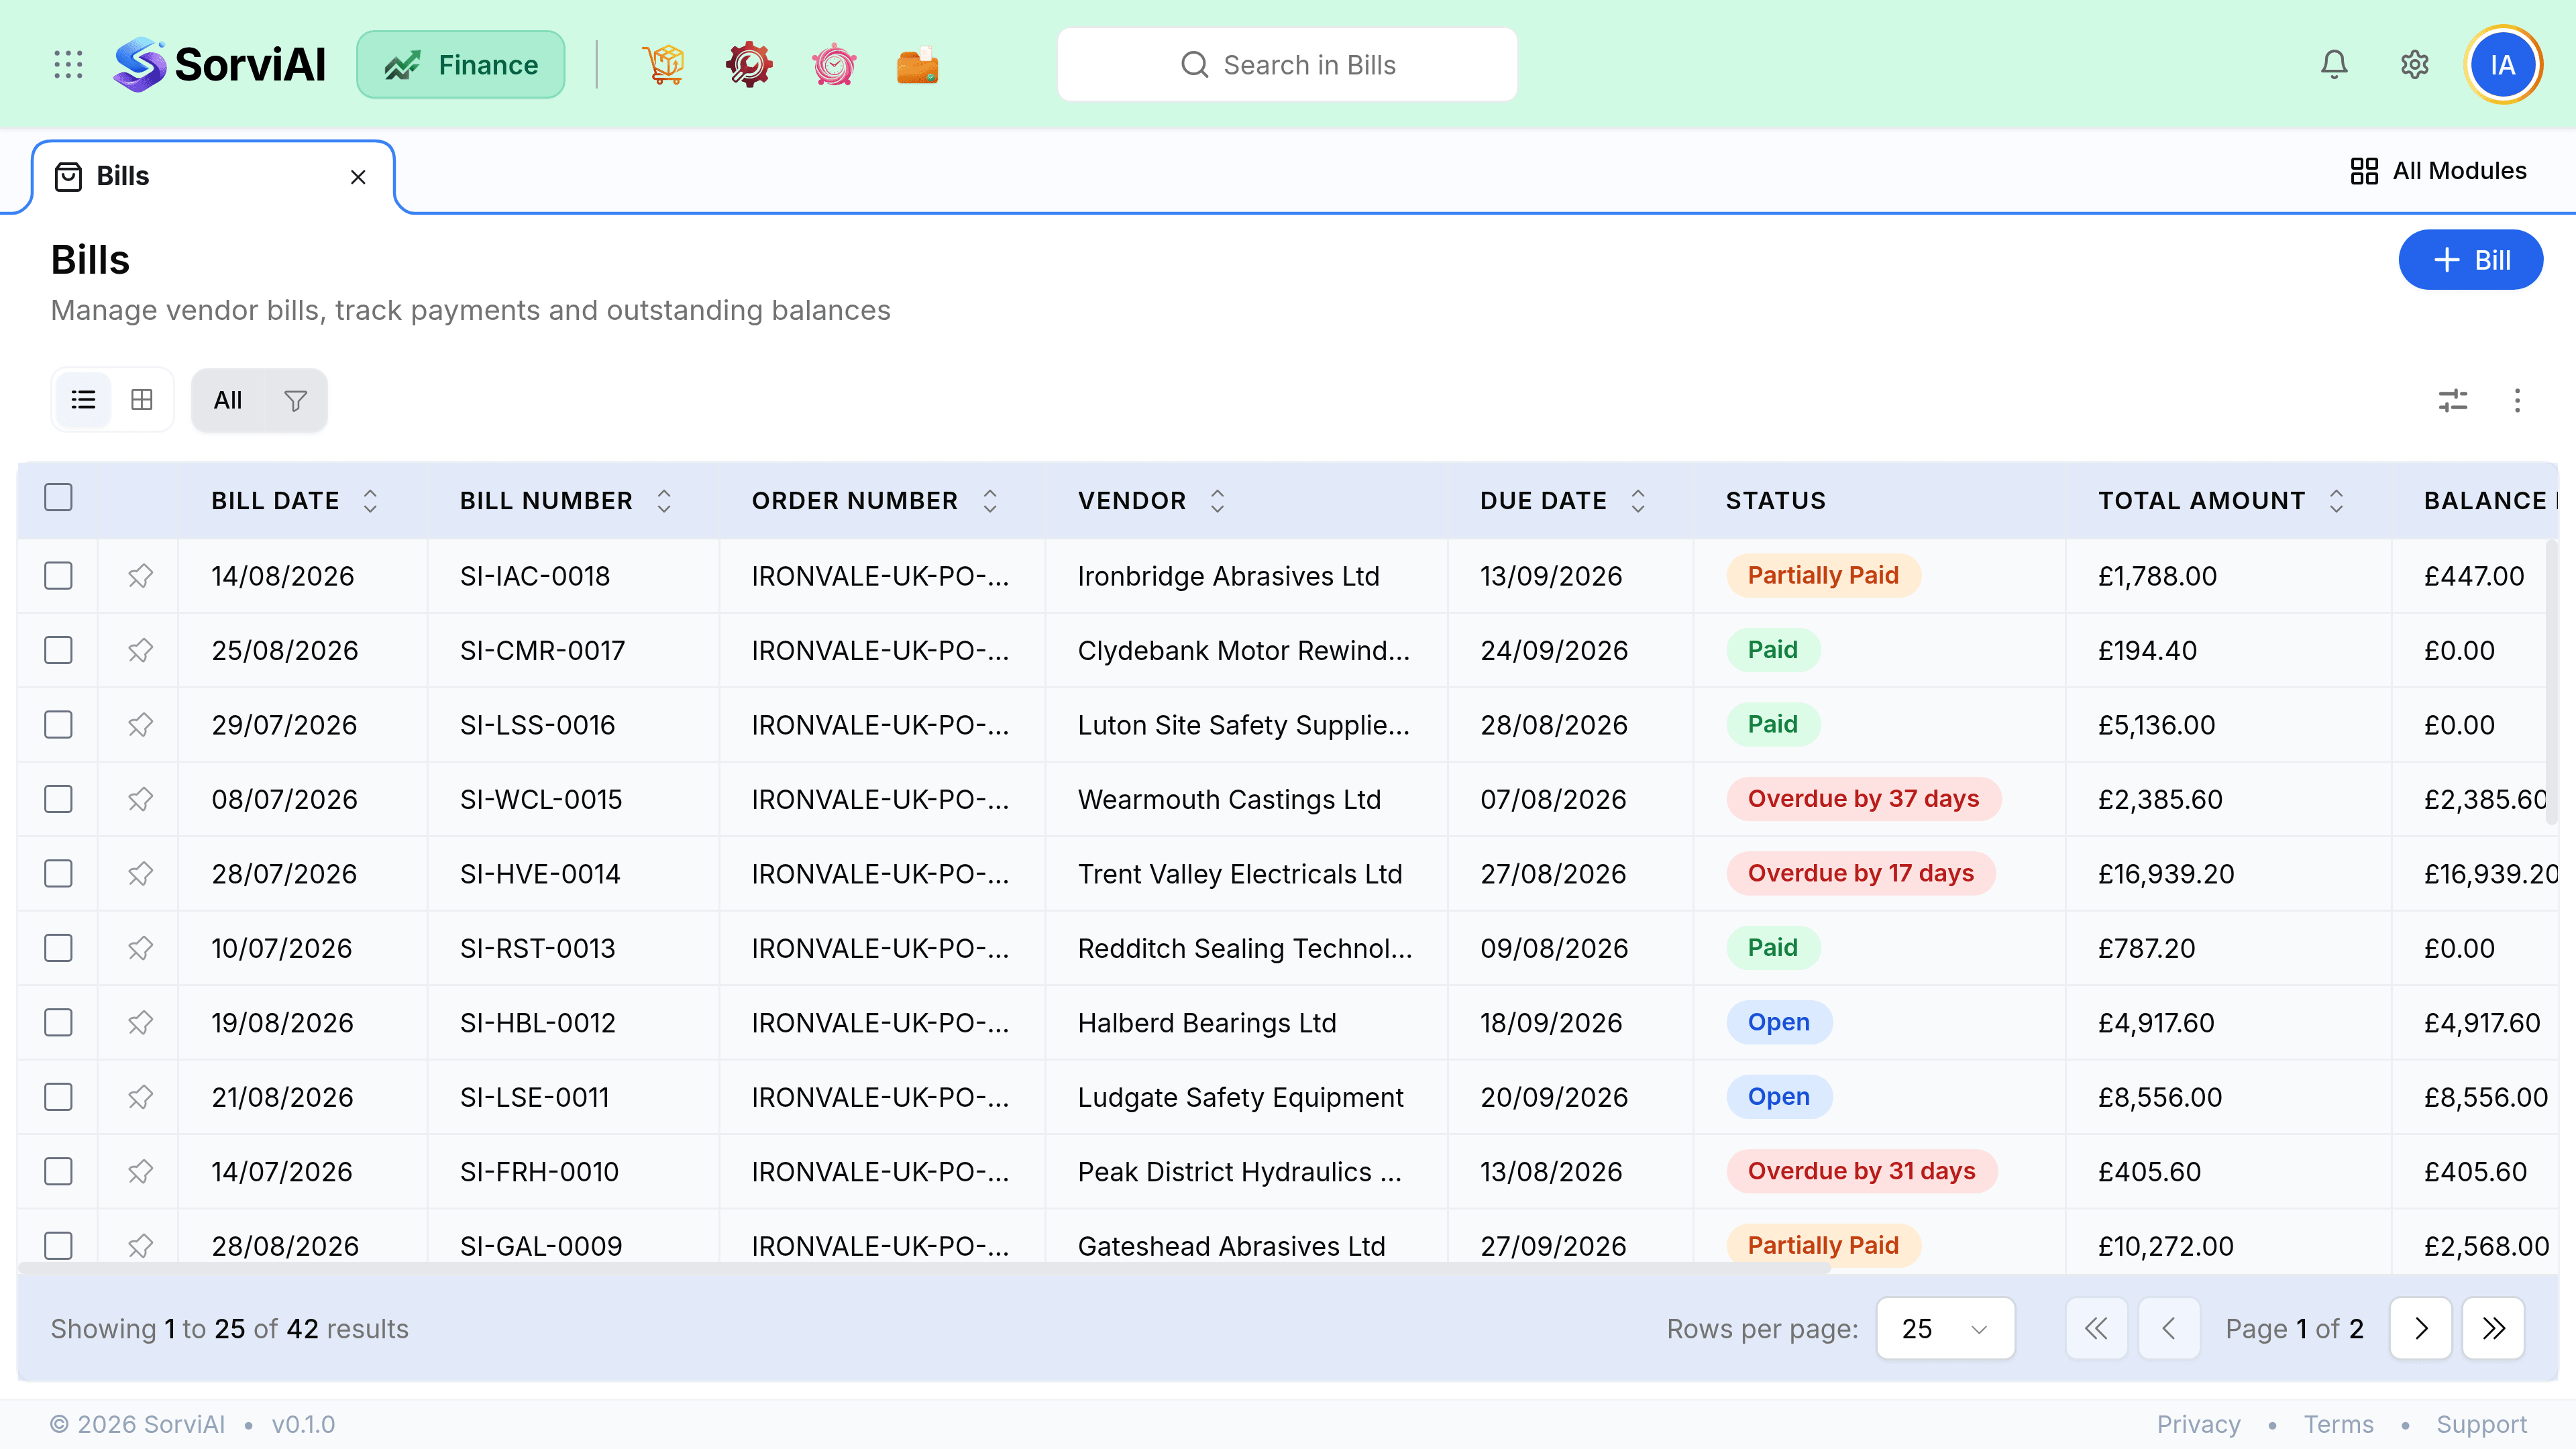Pin the SI-FRH-0010 bill row
Screen dimensions: 2576x1449
[x=140, y=1172]
